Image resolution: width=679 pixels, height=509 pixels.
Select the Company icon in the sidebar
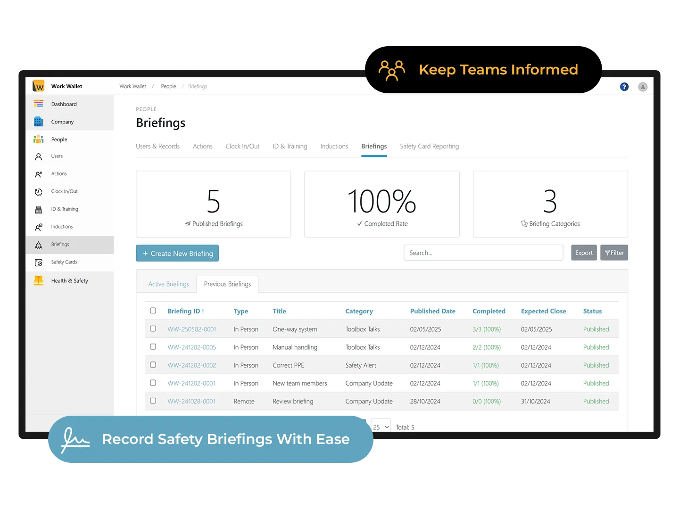pos(39,121)
